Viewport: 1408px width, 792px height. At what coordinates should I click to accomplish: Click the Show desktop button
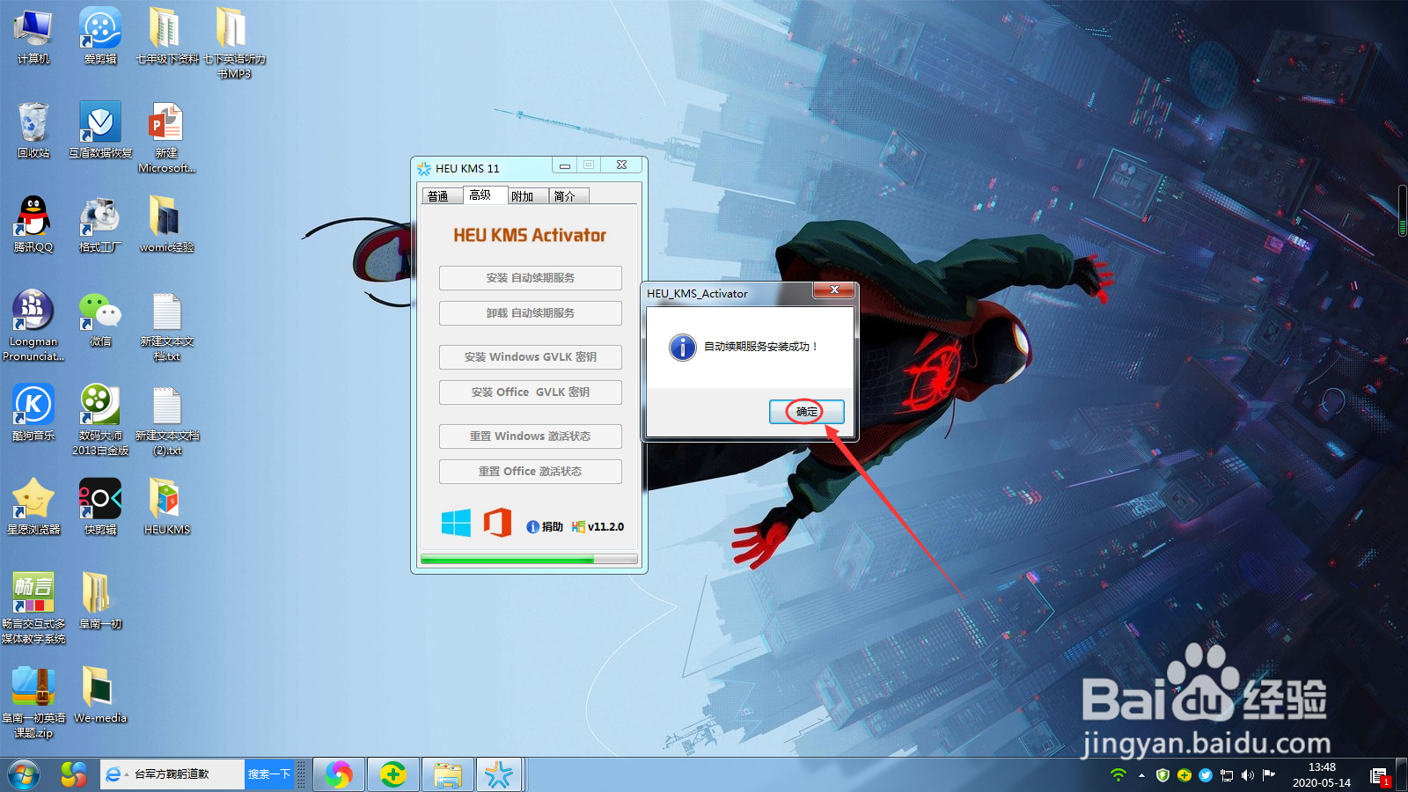1403,774
